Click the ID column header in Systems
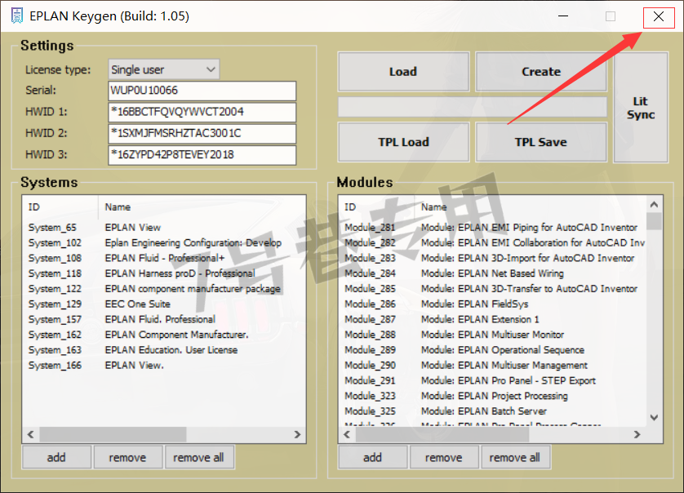The width and height of the screenshot is (684, 493). (60, 207)
